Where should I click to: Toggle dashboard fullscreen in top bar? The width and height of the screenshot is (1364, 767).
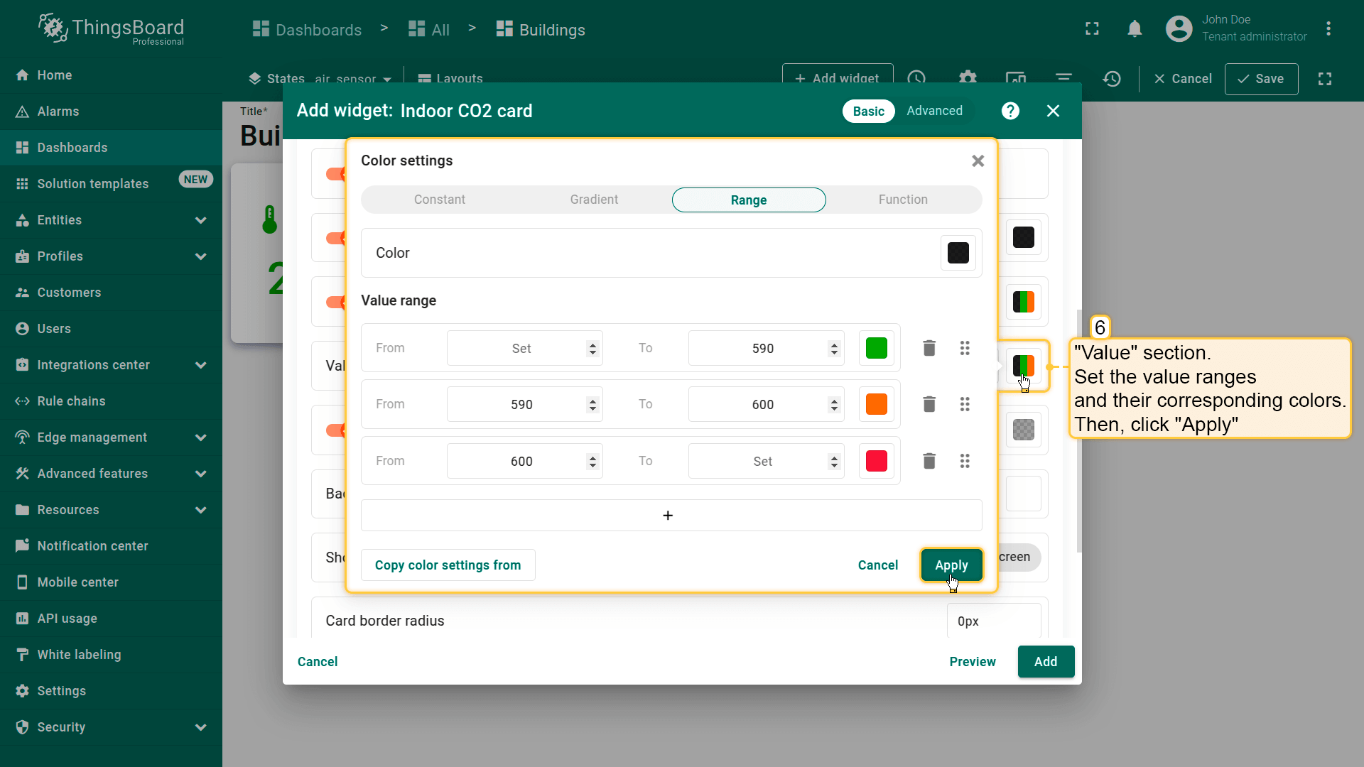1092,29
